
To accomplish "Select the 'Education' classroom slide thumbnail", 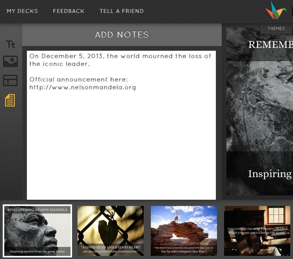I will 257,231.
